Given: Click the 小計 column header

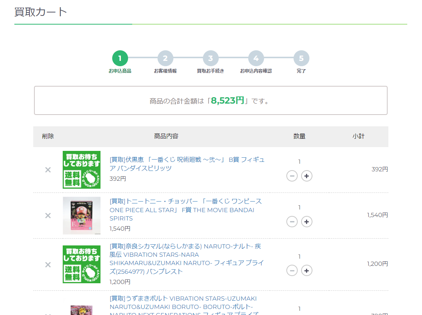Looking at the screenshot, I should (359, 137).
